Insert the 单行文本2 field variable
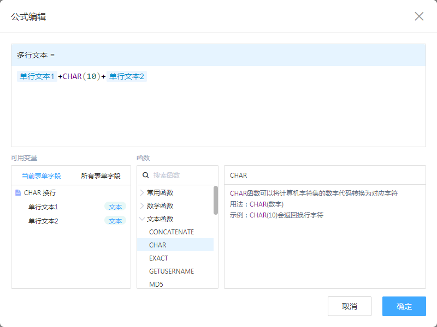 coord(43,221)
